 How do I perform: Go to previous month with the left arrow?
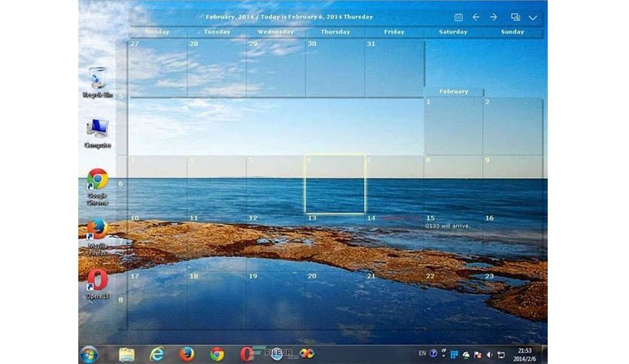pyautogui.click(x=476, y=17)
